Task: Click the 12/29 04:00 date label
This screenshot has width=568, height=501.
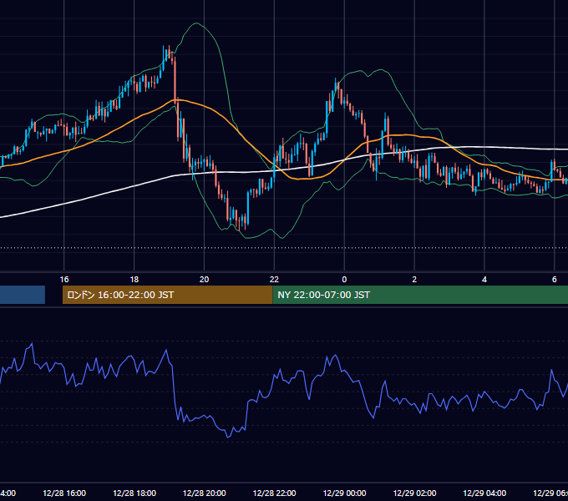Action: pos(484,493)
